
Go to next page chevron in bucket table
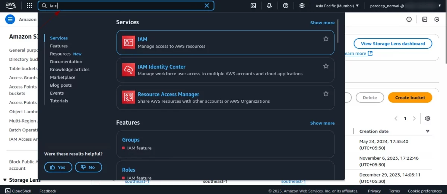(414, 118)
